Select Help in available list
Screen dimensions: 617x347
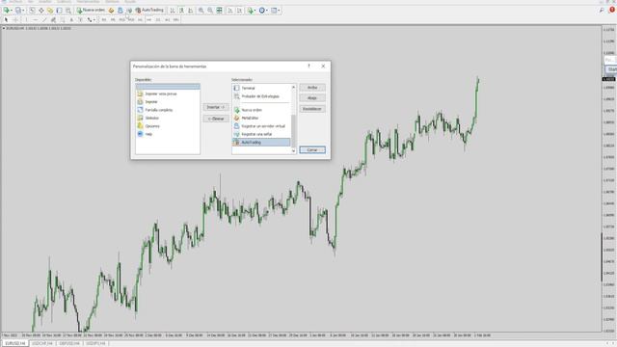coord(168,134)
